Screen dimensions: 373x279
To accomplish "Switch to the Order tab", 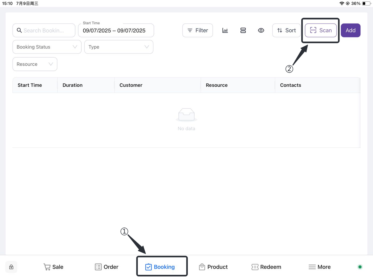I will click(x=107, y=267).
